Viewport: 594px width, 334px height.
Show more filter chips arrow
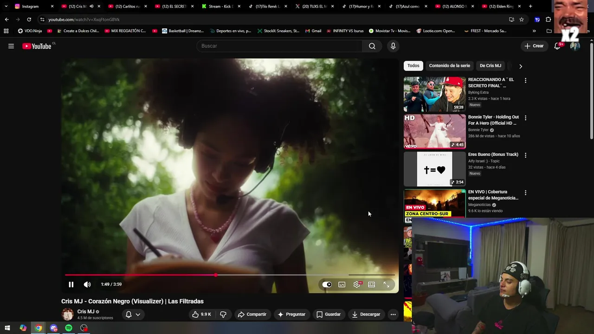[521, 66]
